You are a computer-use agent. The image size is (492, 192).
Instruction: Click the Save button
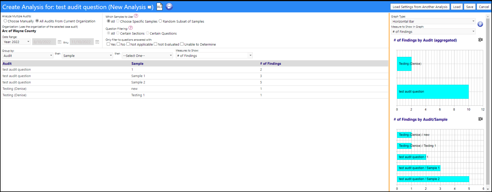coord(470,7)
